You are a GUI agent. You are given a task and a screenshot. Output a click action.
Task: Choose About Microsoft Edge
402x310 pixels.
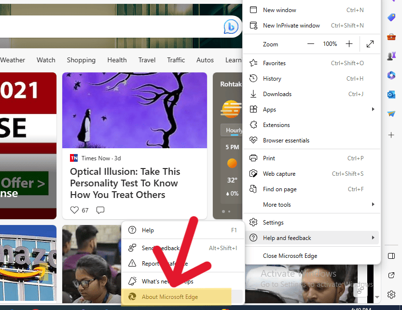182,297
